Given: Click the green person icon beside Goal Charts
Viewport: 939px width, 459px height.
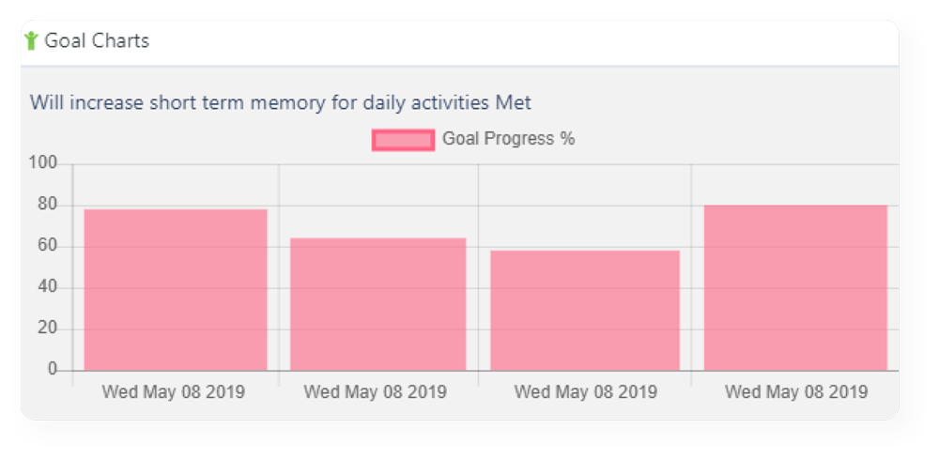Looking at the screenshot, I should 31,41.
